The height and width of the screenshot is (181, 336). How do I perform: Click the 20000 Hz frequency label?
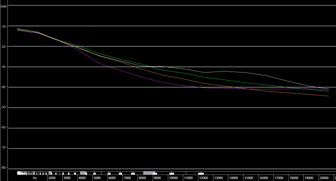tap(324, 178)
